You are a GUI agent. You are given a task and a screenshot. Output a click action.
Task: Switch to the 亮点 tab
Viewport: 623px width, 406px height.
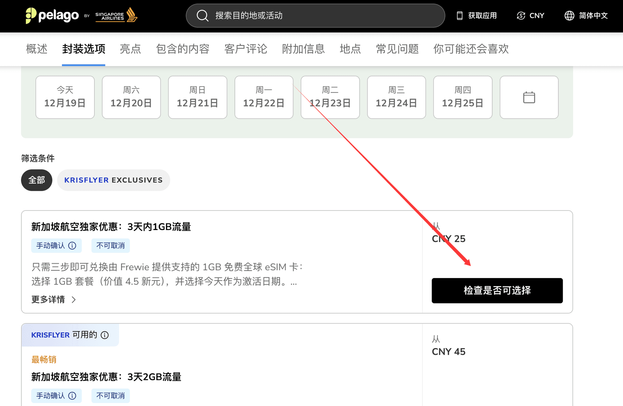coord(130,49)
